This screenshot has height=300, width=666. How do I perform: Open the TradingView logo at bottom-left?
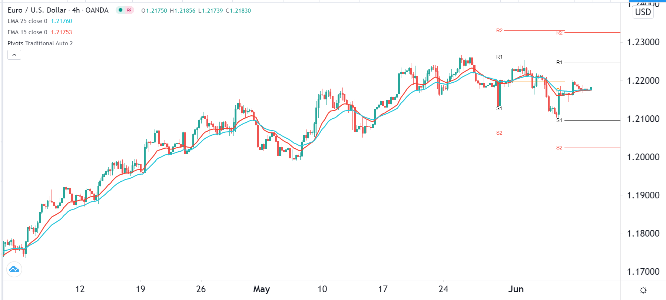[14, 269]
